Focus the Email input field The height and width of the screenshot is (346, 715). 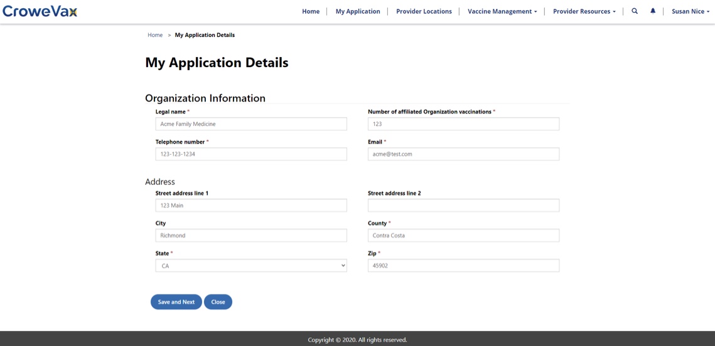coord(463,154)
